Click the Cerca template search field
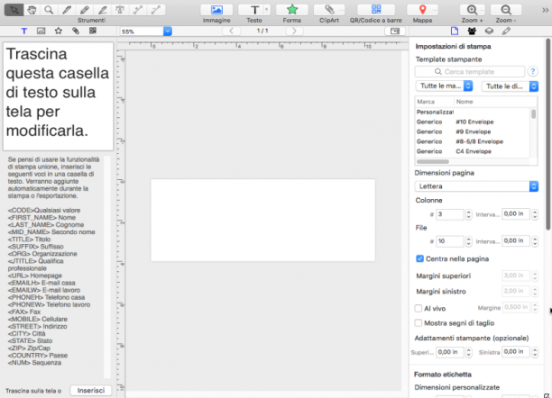Image resolution: width=552 pixels, height=398 pixels. pos(470,72)
